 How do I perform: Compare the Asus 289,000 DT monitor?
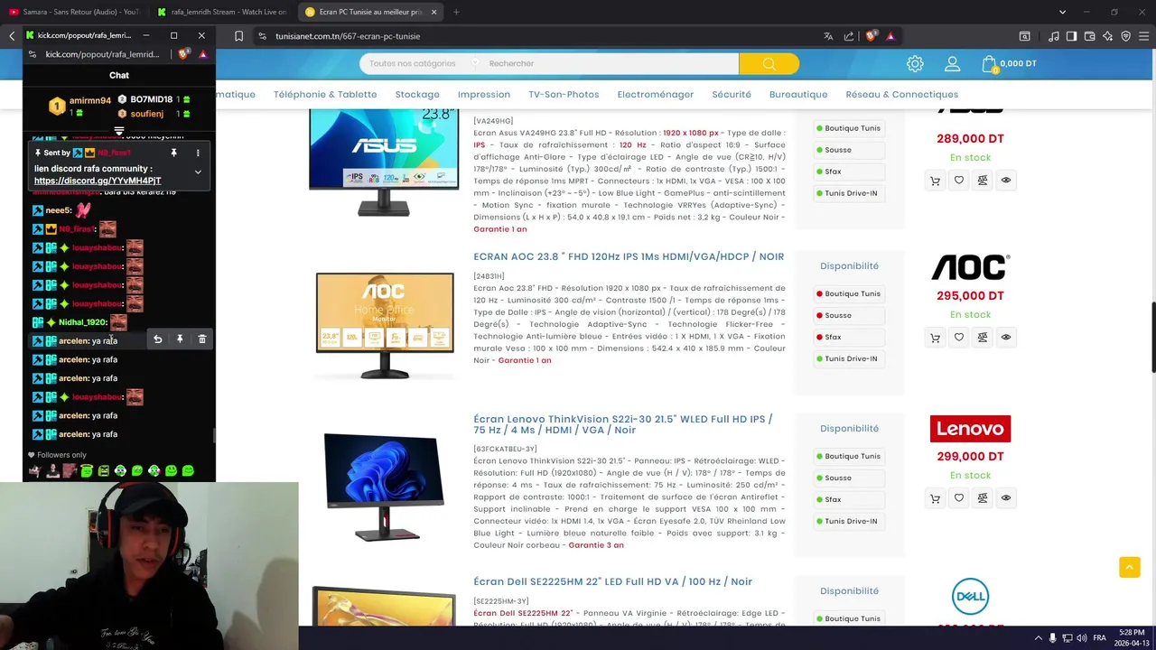tap(983, 181)
